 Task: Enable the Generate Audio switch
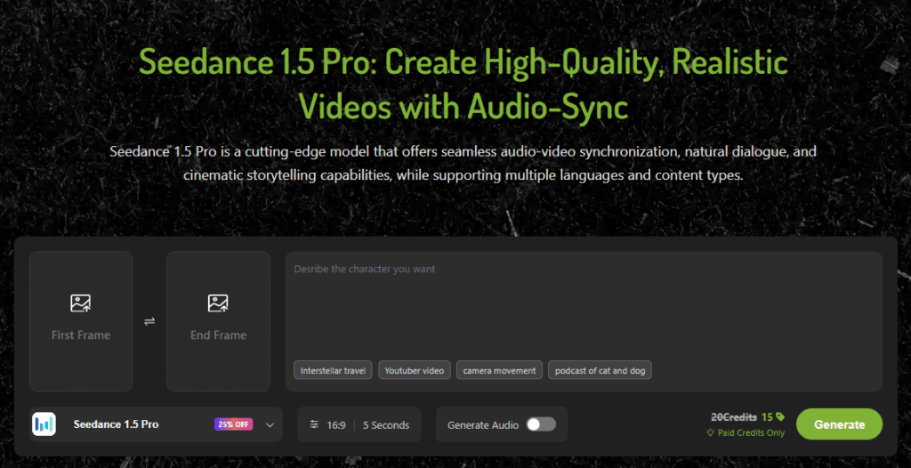coord(540,424)
